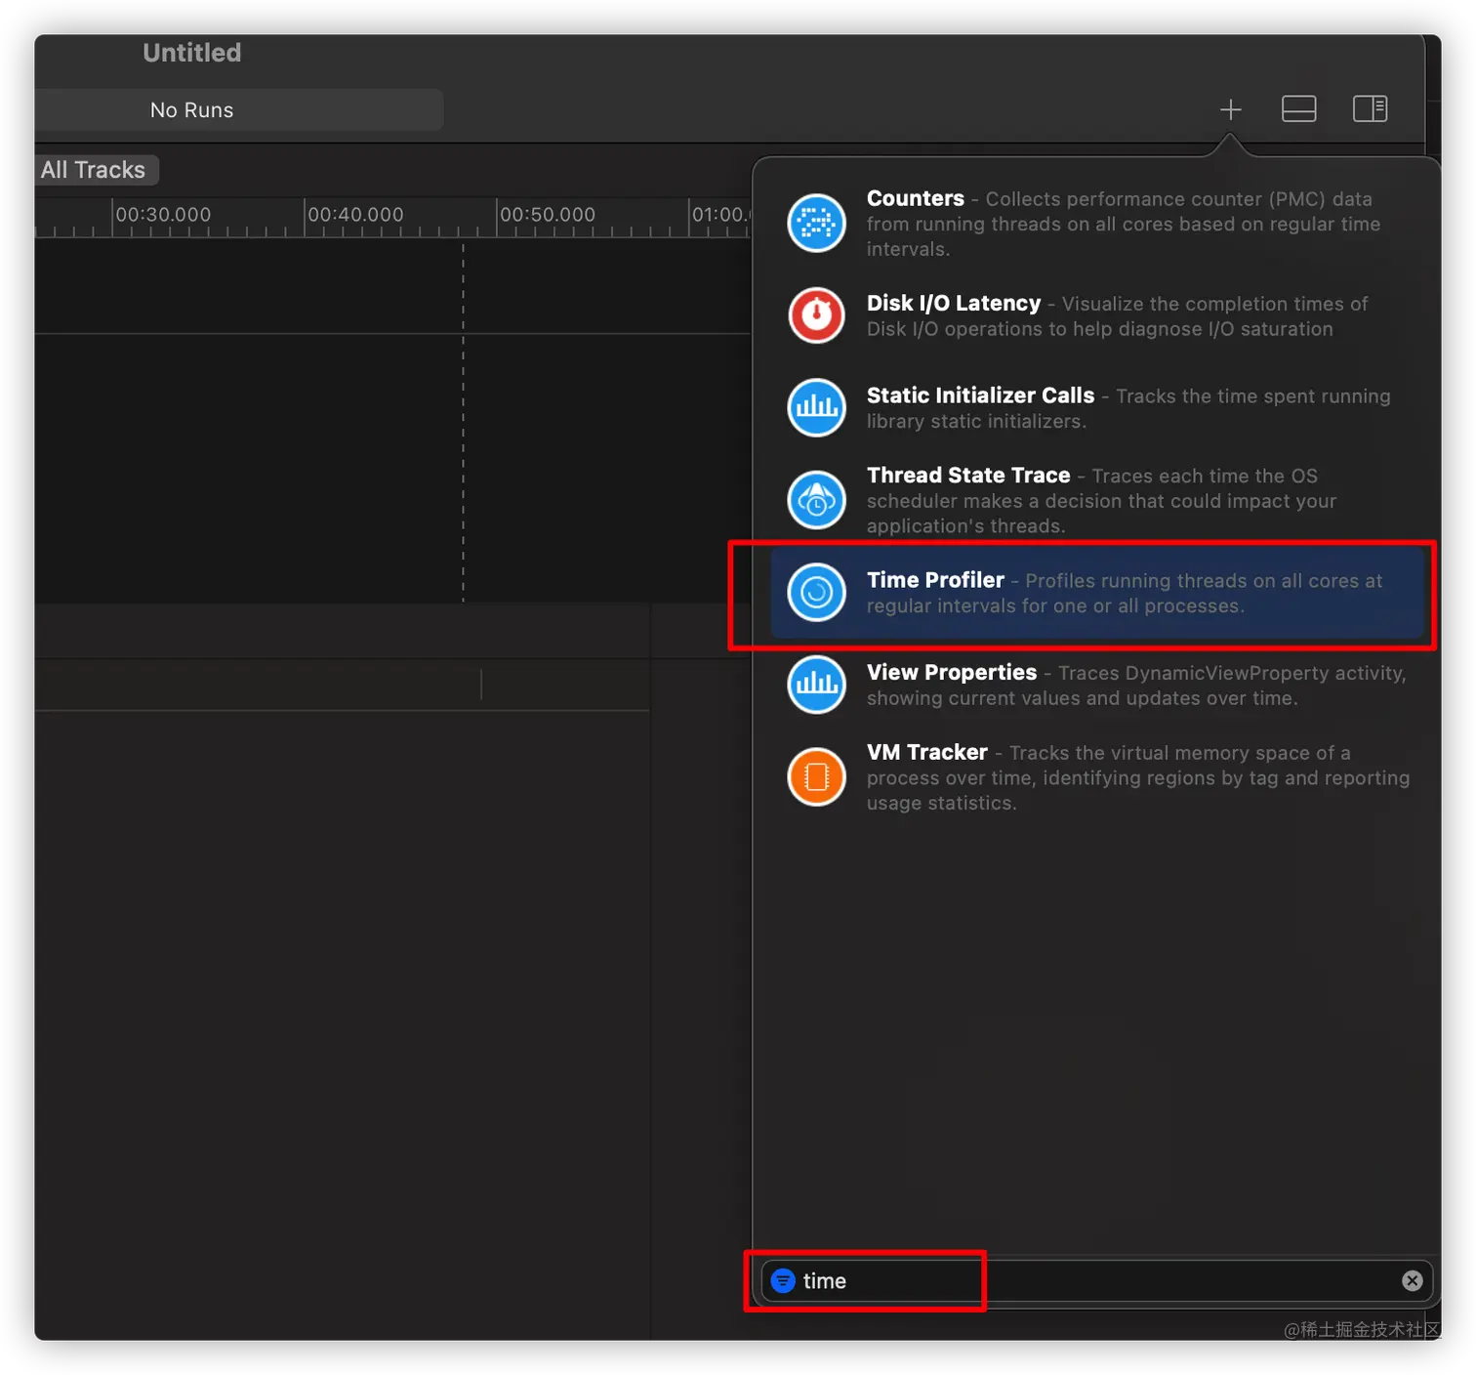Click the Counters instrument icon

816,223
